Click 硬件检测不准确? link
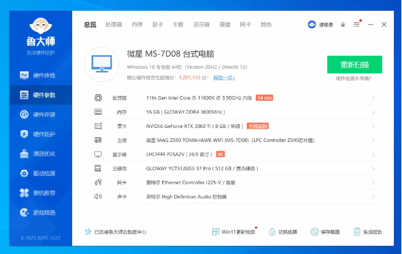This screenshot has width=402, height=254. (354, 79)
